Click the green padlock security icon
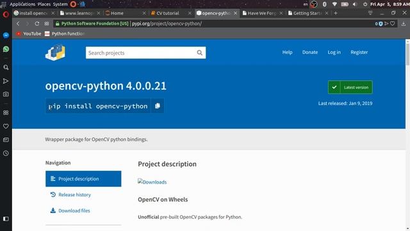Viewport: 410px width, 231px height. coord(58,24)
